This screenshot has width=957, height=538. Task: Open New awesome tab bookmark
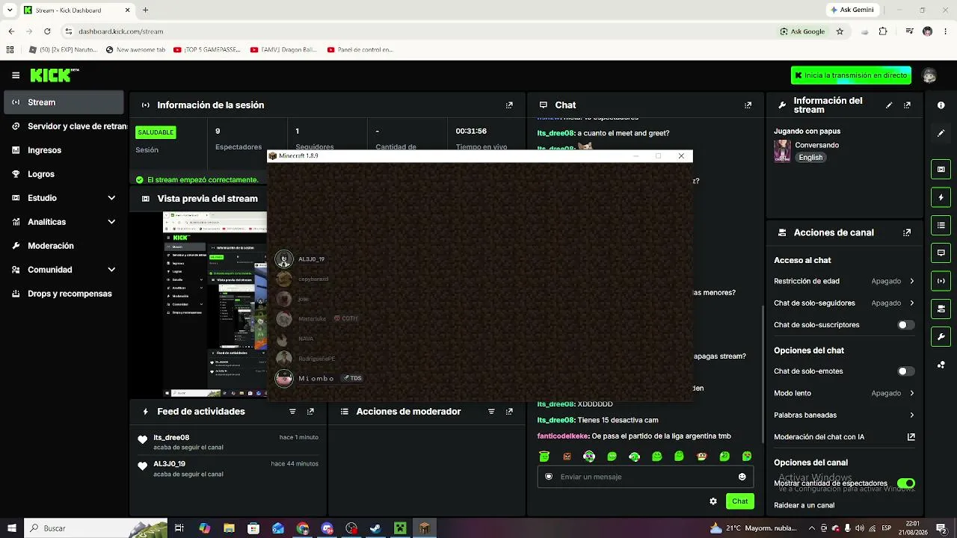tap(135, 50)
